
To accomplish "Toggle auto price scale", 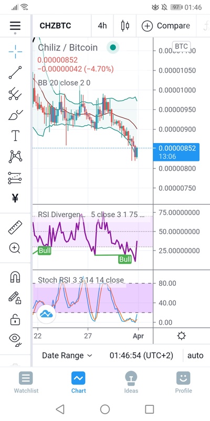I will 195,356.
